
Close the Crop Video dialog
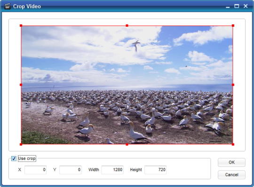tap(246, 6)
